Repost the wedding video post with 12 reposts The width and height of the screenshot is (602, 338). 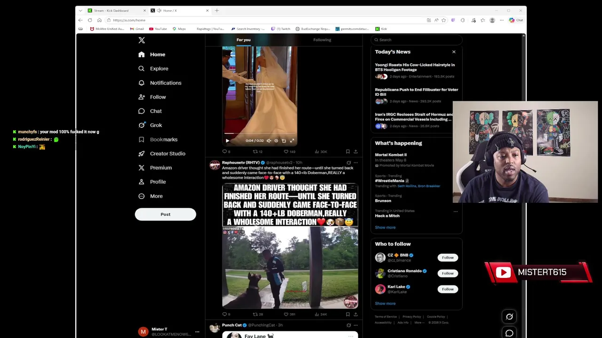tap(258, 152)
